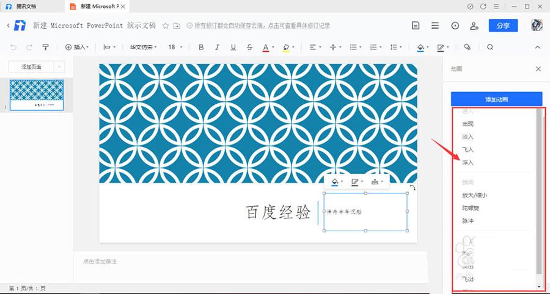Toggle strikethrough text formatting

coord(249,47)
